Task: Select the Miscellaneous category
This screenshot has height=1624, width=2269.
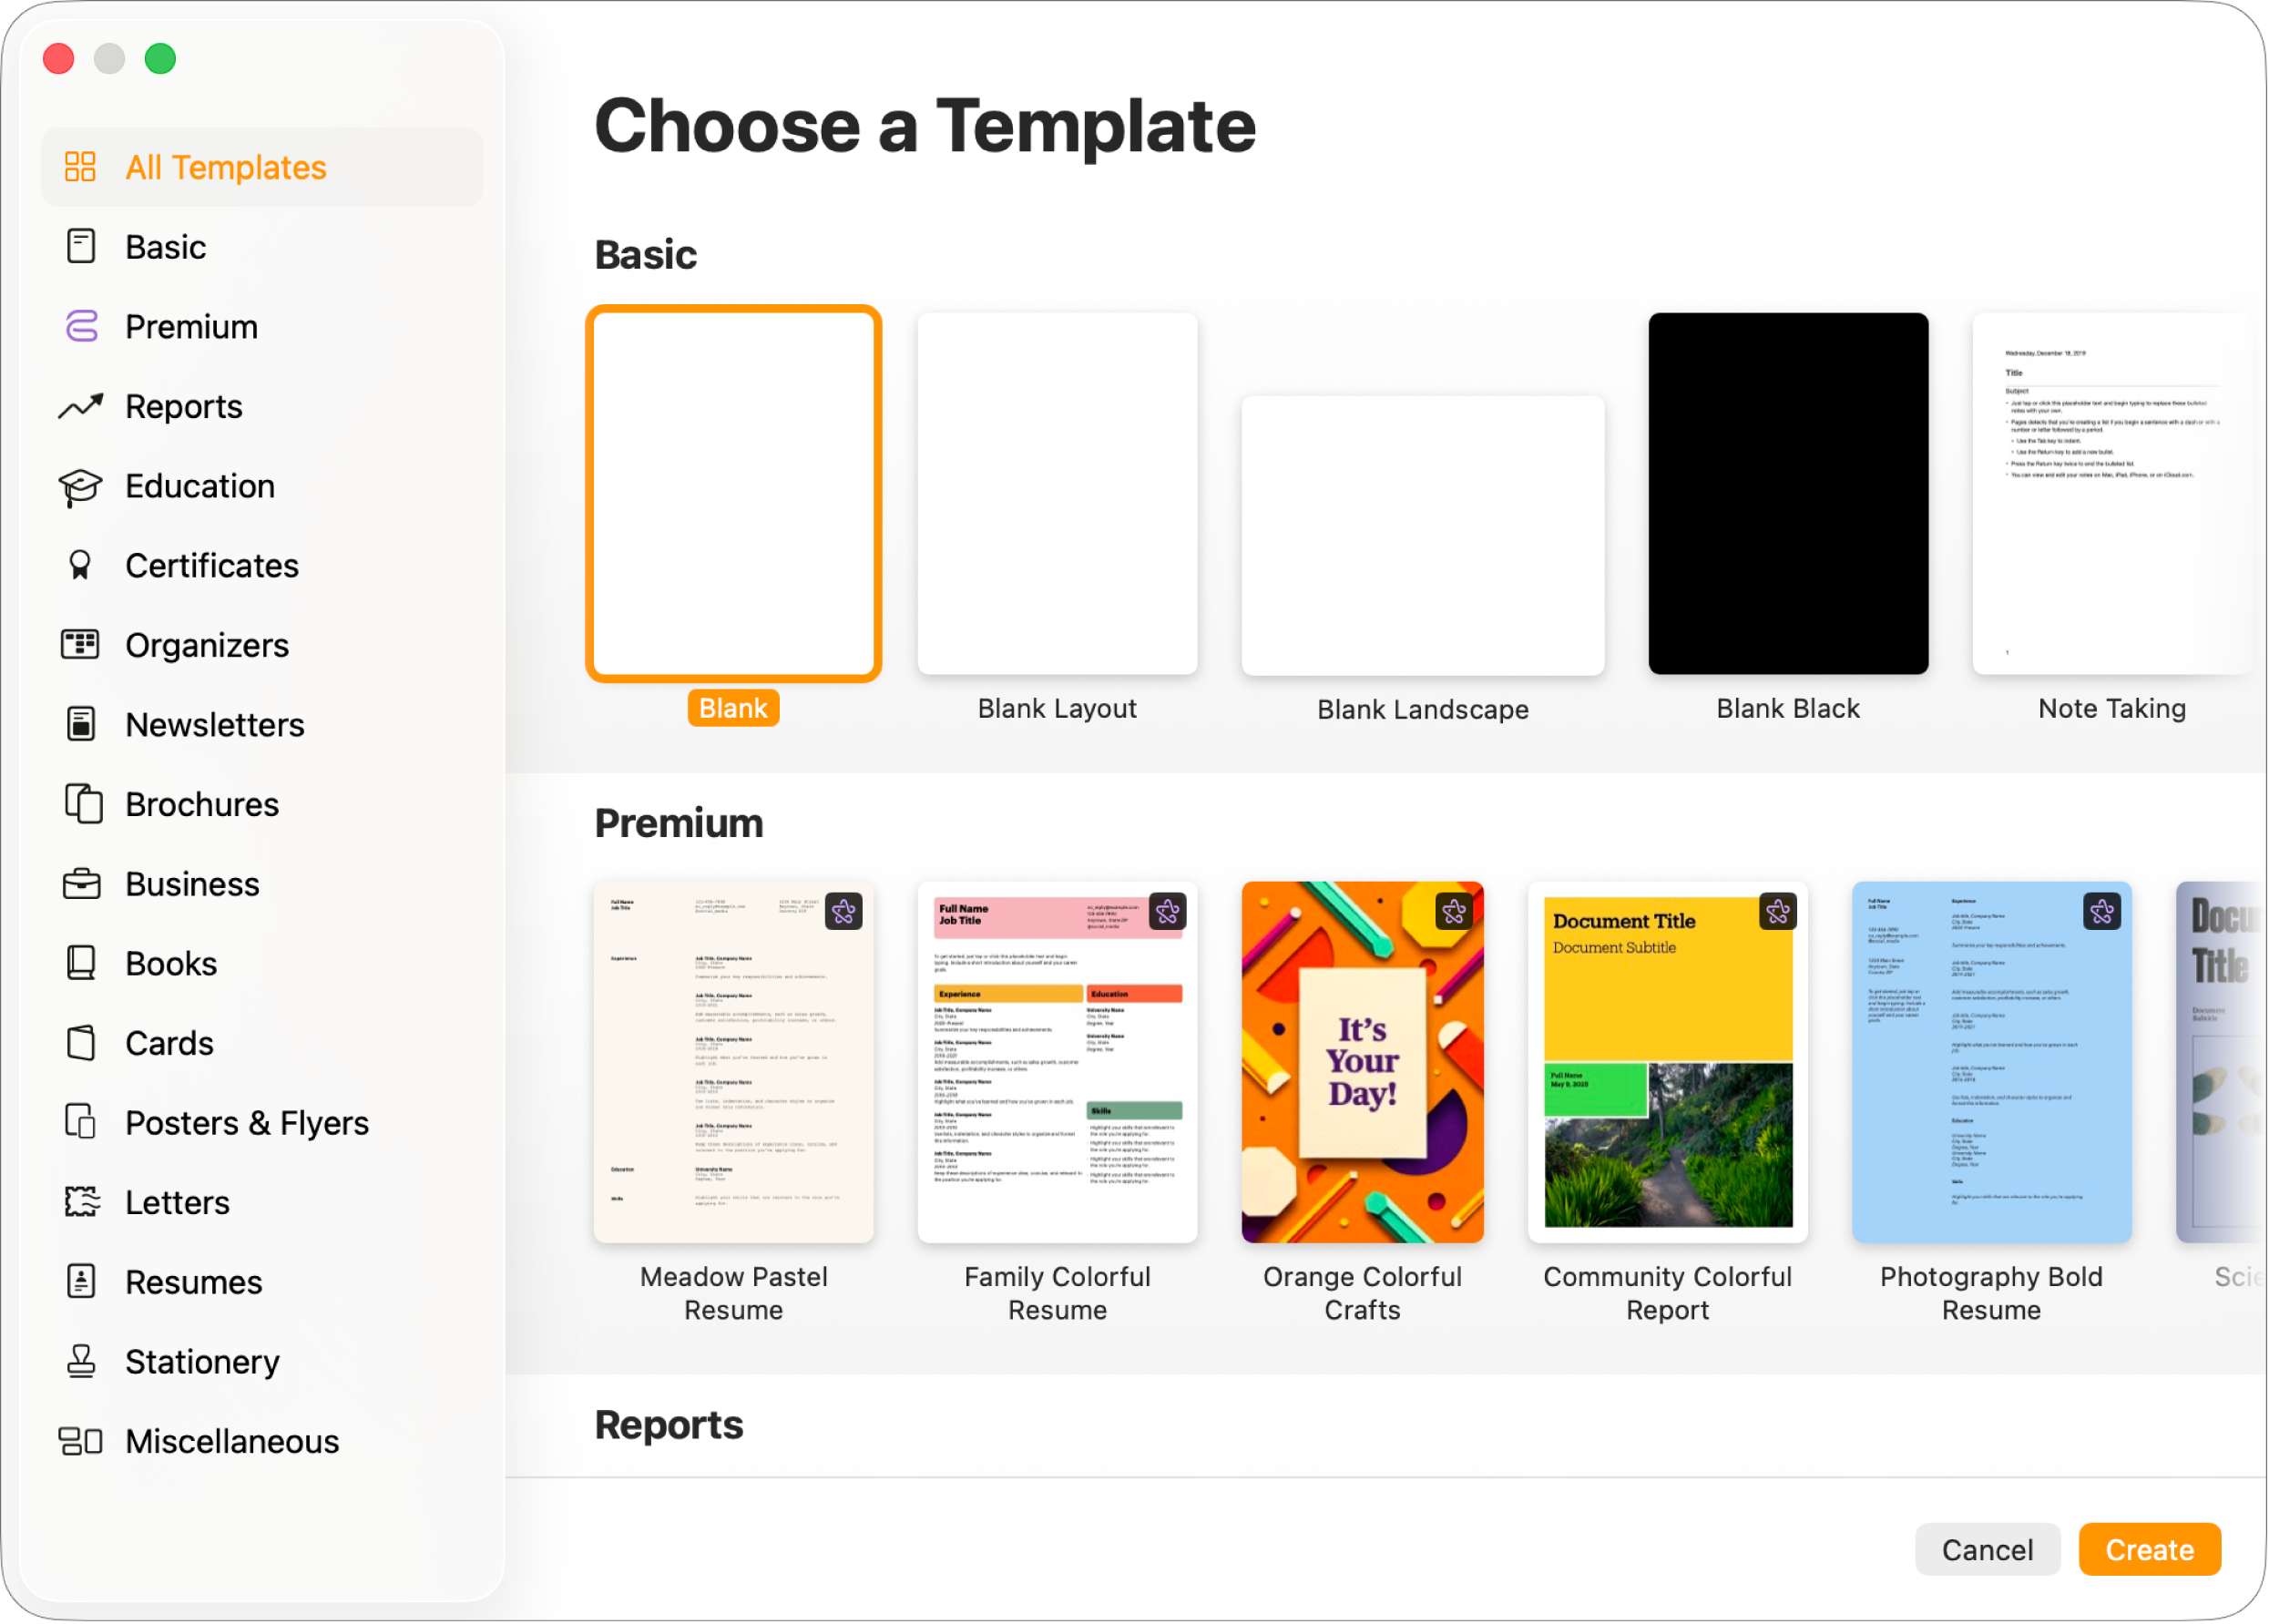Action: [x=231, y=1441]
